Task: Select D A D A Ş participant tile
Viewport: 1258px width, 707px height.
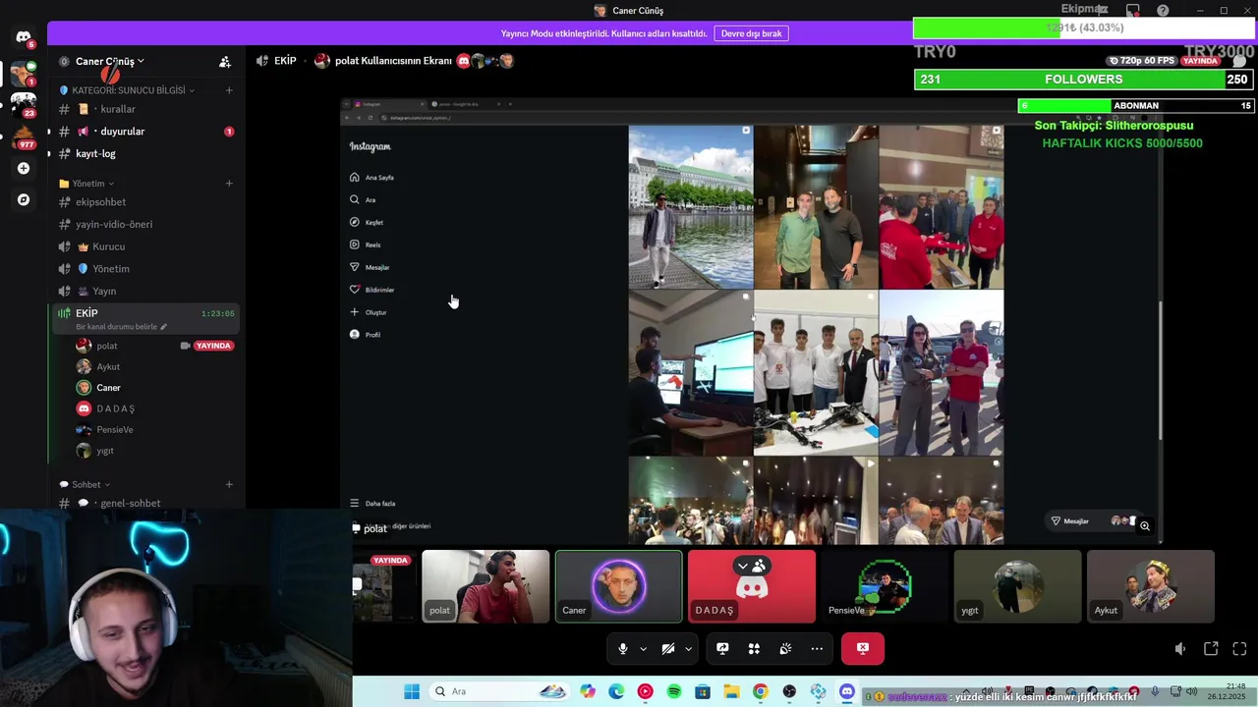Action: pos(752,586)
